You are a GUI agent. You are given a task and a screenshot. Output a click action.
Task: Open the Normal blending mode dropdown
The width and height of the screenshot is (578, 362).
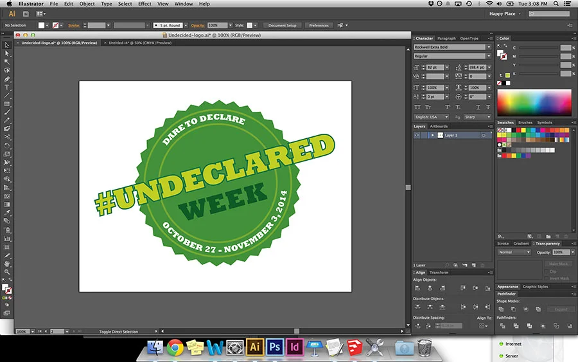[x=514, y=253]
